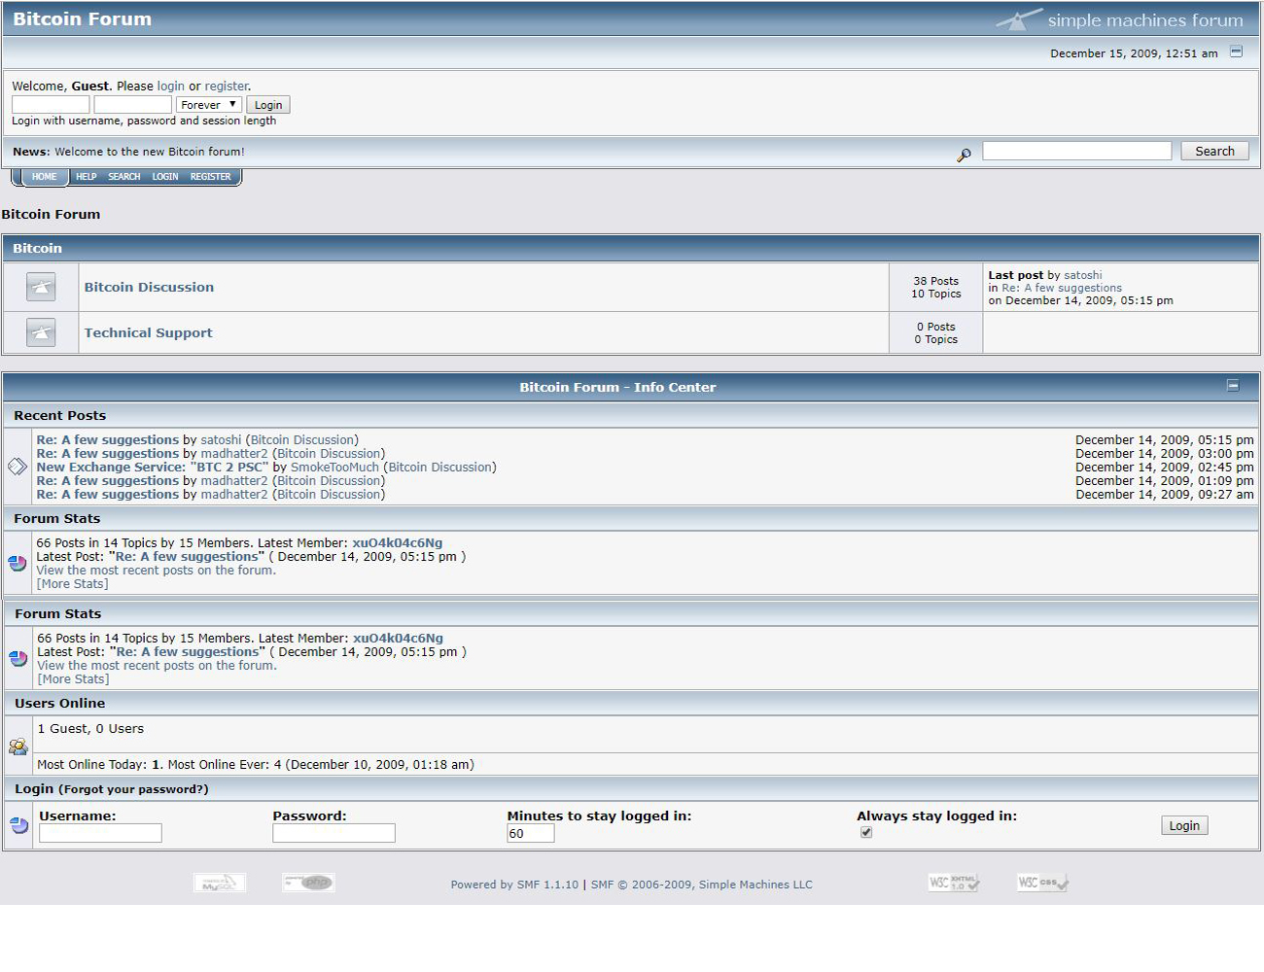Screen dimensions: 1264x972
Task: Click the Bitcoin Forum breadcrumb link
Action: 51,214
